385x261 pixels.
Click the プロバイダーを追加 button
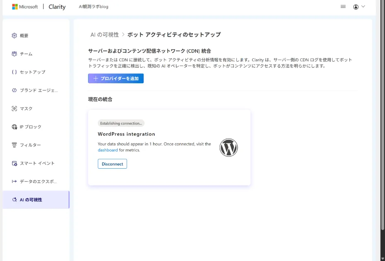[x=115, y=78]
